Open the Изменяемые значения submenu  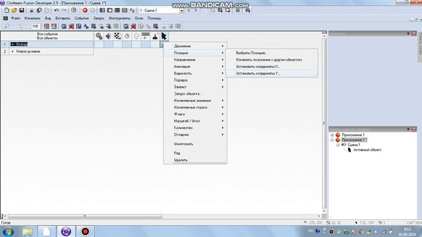pyautogui.click(x=195, y=101)
